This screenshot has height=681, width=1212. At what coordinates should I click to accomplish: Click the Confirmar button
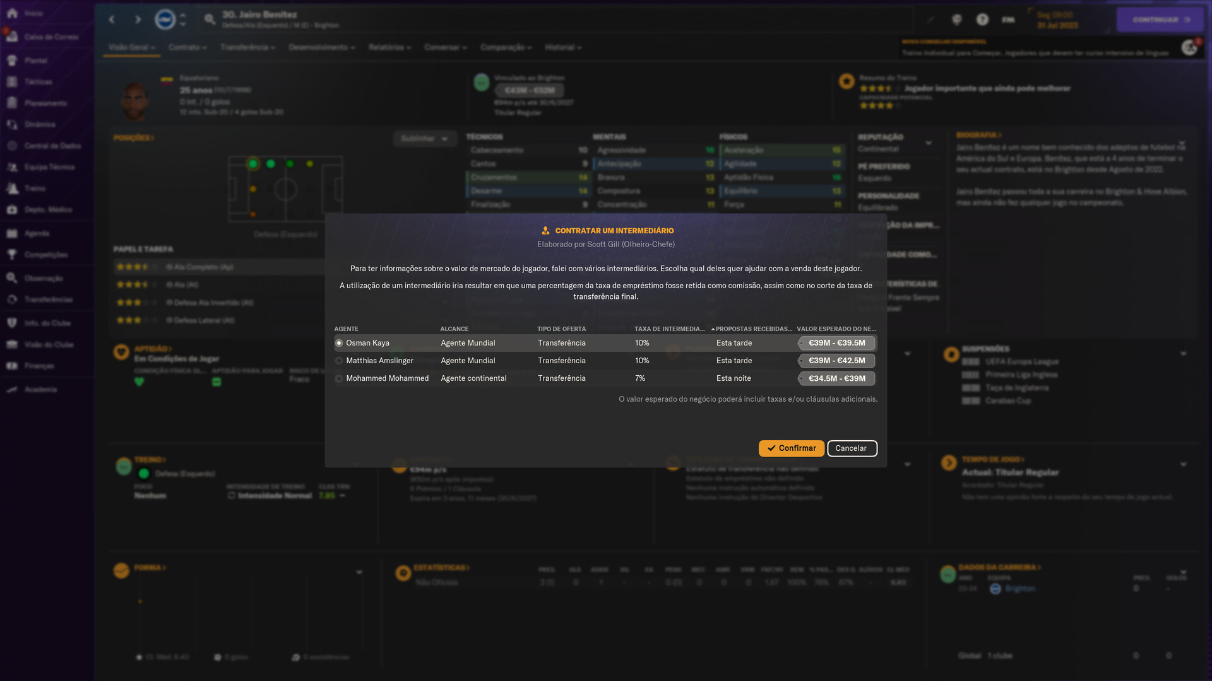[x=791, y=448]
